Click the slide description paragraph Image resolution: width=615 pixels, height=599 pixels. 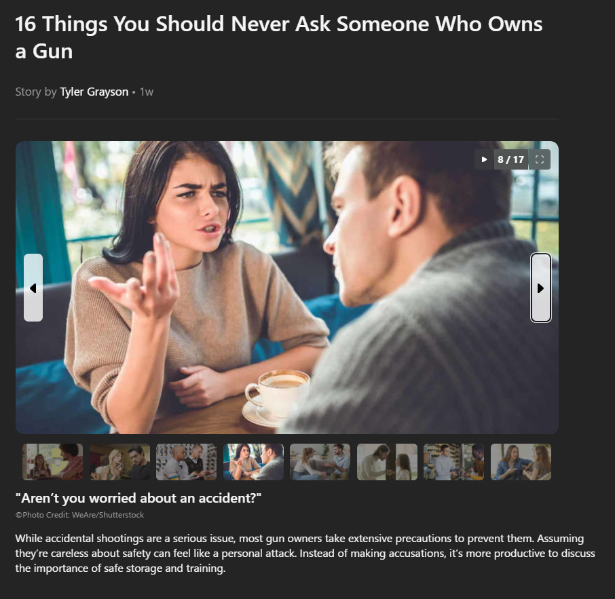click(305, 553)
